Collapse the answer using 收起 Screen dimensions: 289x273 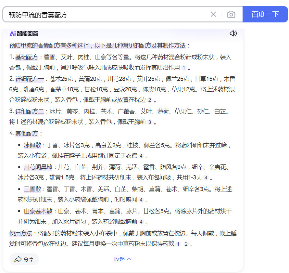(x=119, y=259)
